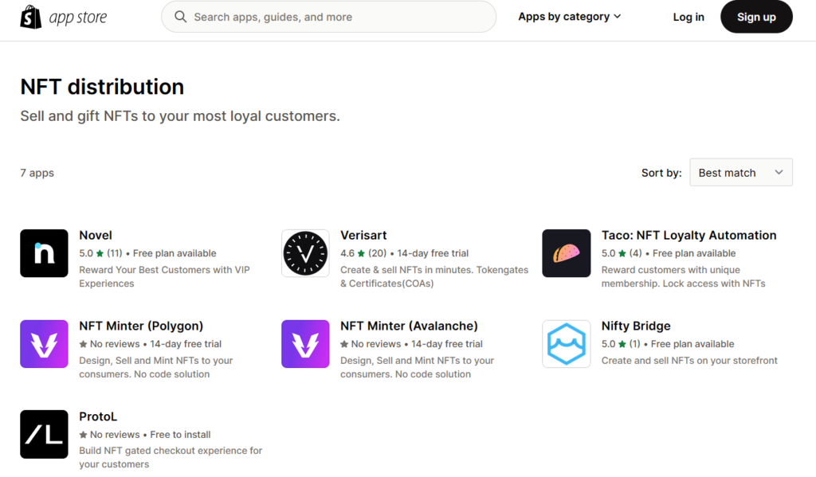Open the Sort by Best match dropdown
This screenshot has width=816, height=477.
pos(741,172)
